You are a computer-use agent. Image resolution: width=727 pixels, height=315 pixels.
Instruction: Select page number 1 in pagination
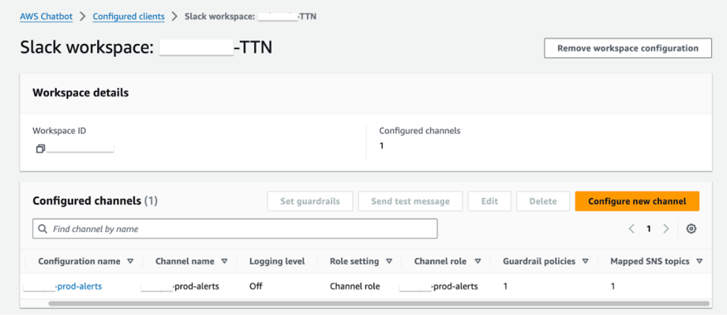coord(649,229)
